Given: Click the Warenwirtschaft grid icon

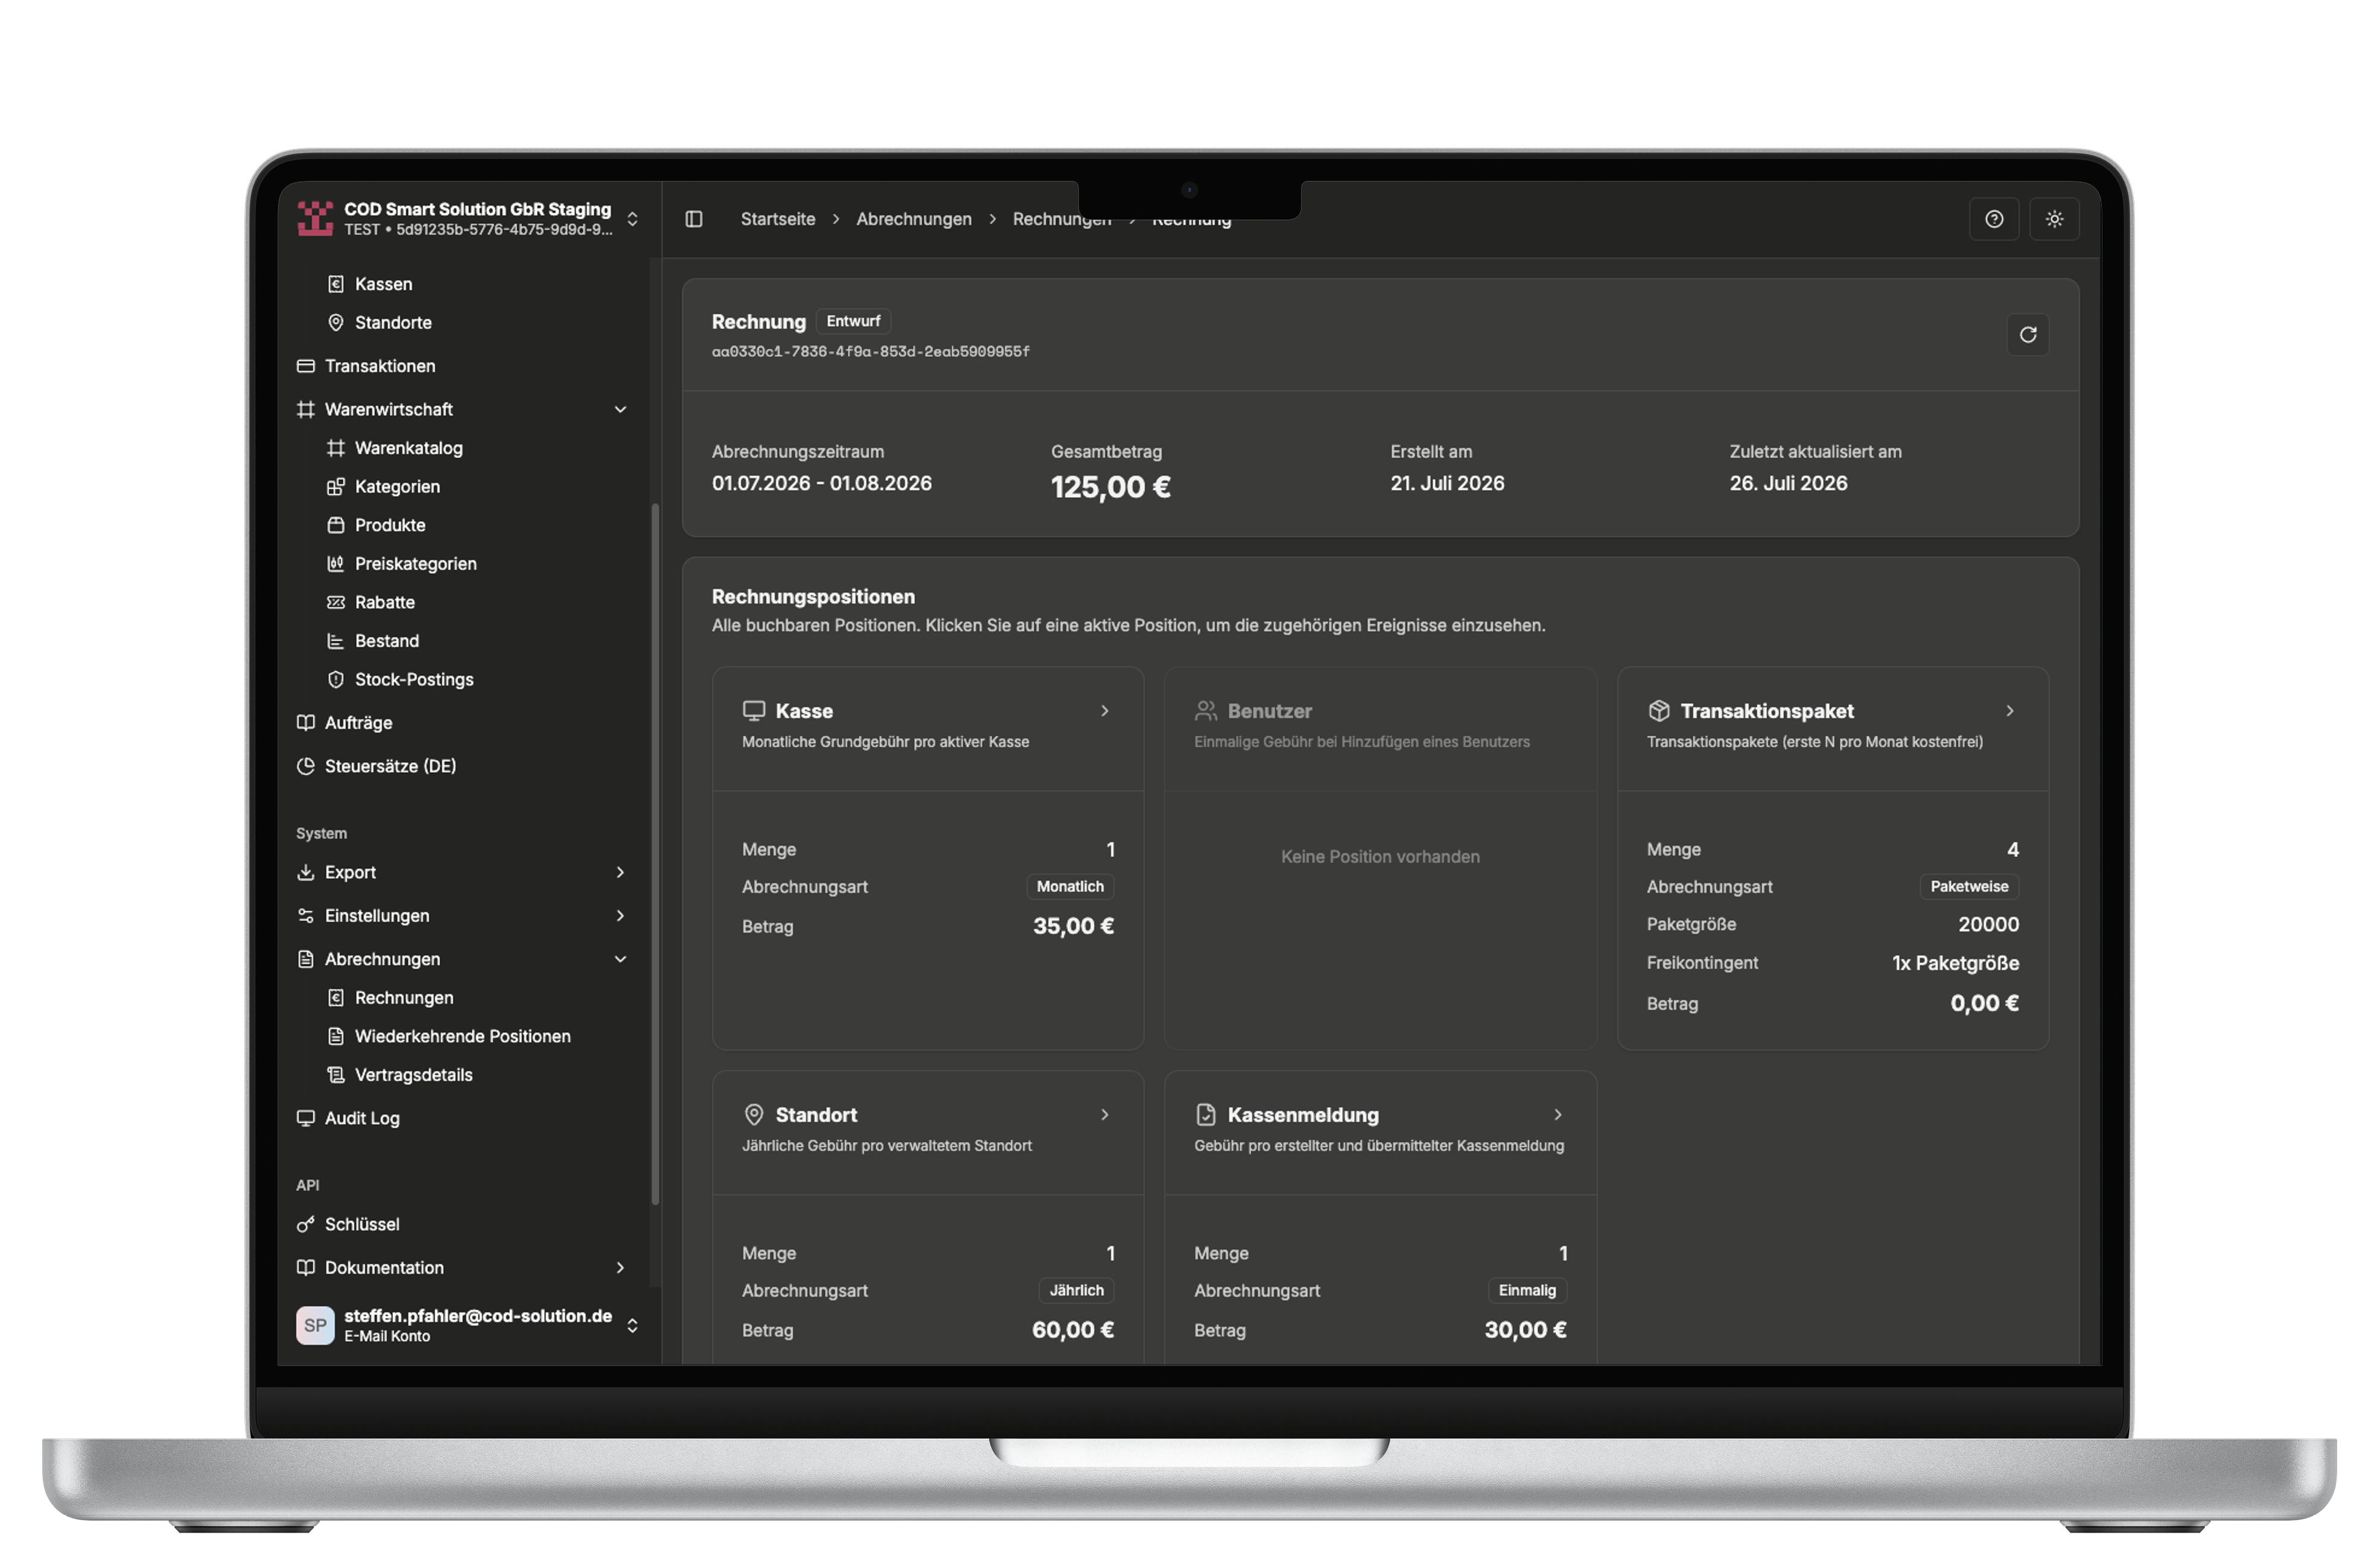Looking at the screenshot, I should click(306, 409).
